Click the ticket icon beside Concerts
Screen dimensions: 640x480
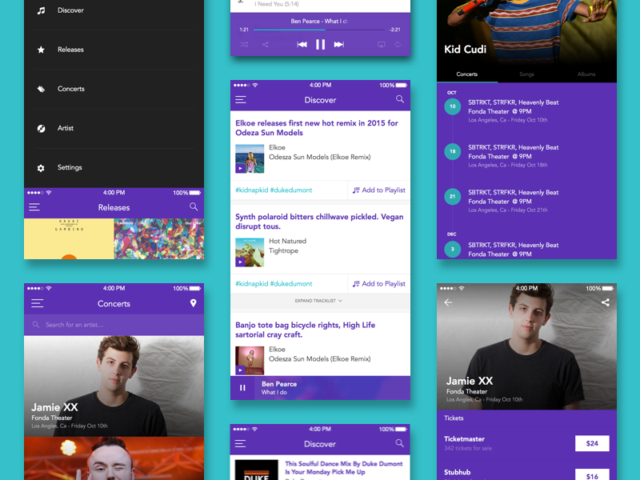coord(41,89)
